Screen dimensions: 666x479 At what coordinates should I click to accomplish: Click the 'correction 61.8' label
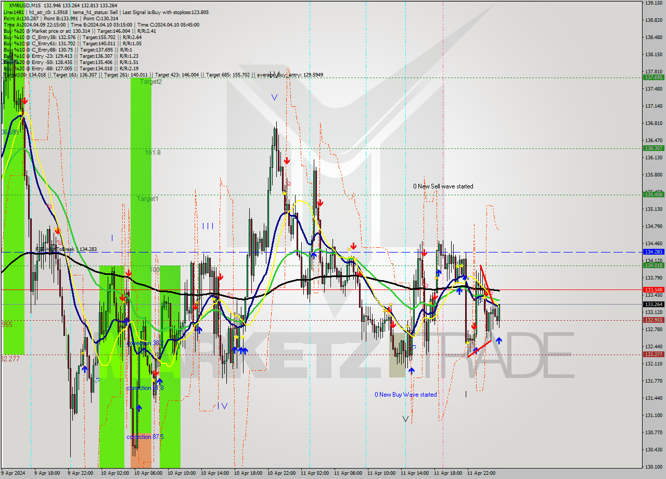pyautogui.click(x=145, y=388)
